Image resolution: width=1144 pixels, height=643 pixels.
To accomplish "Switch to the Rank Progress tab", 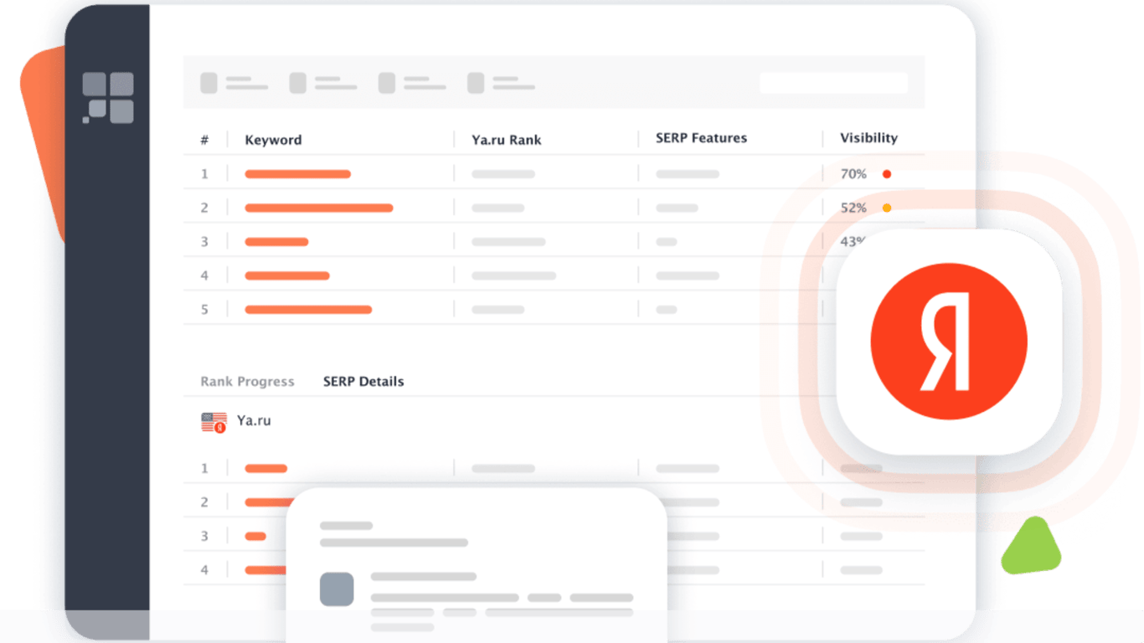I will 247,382.
